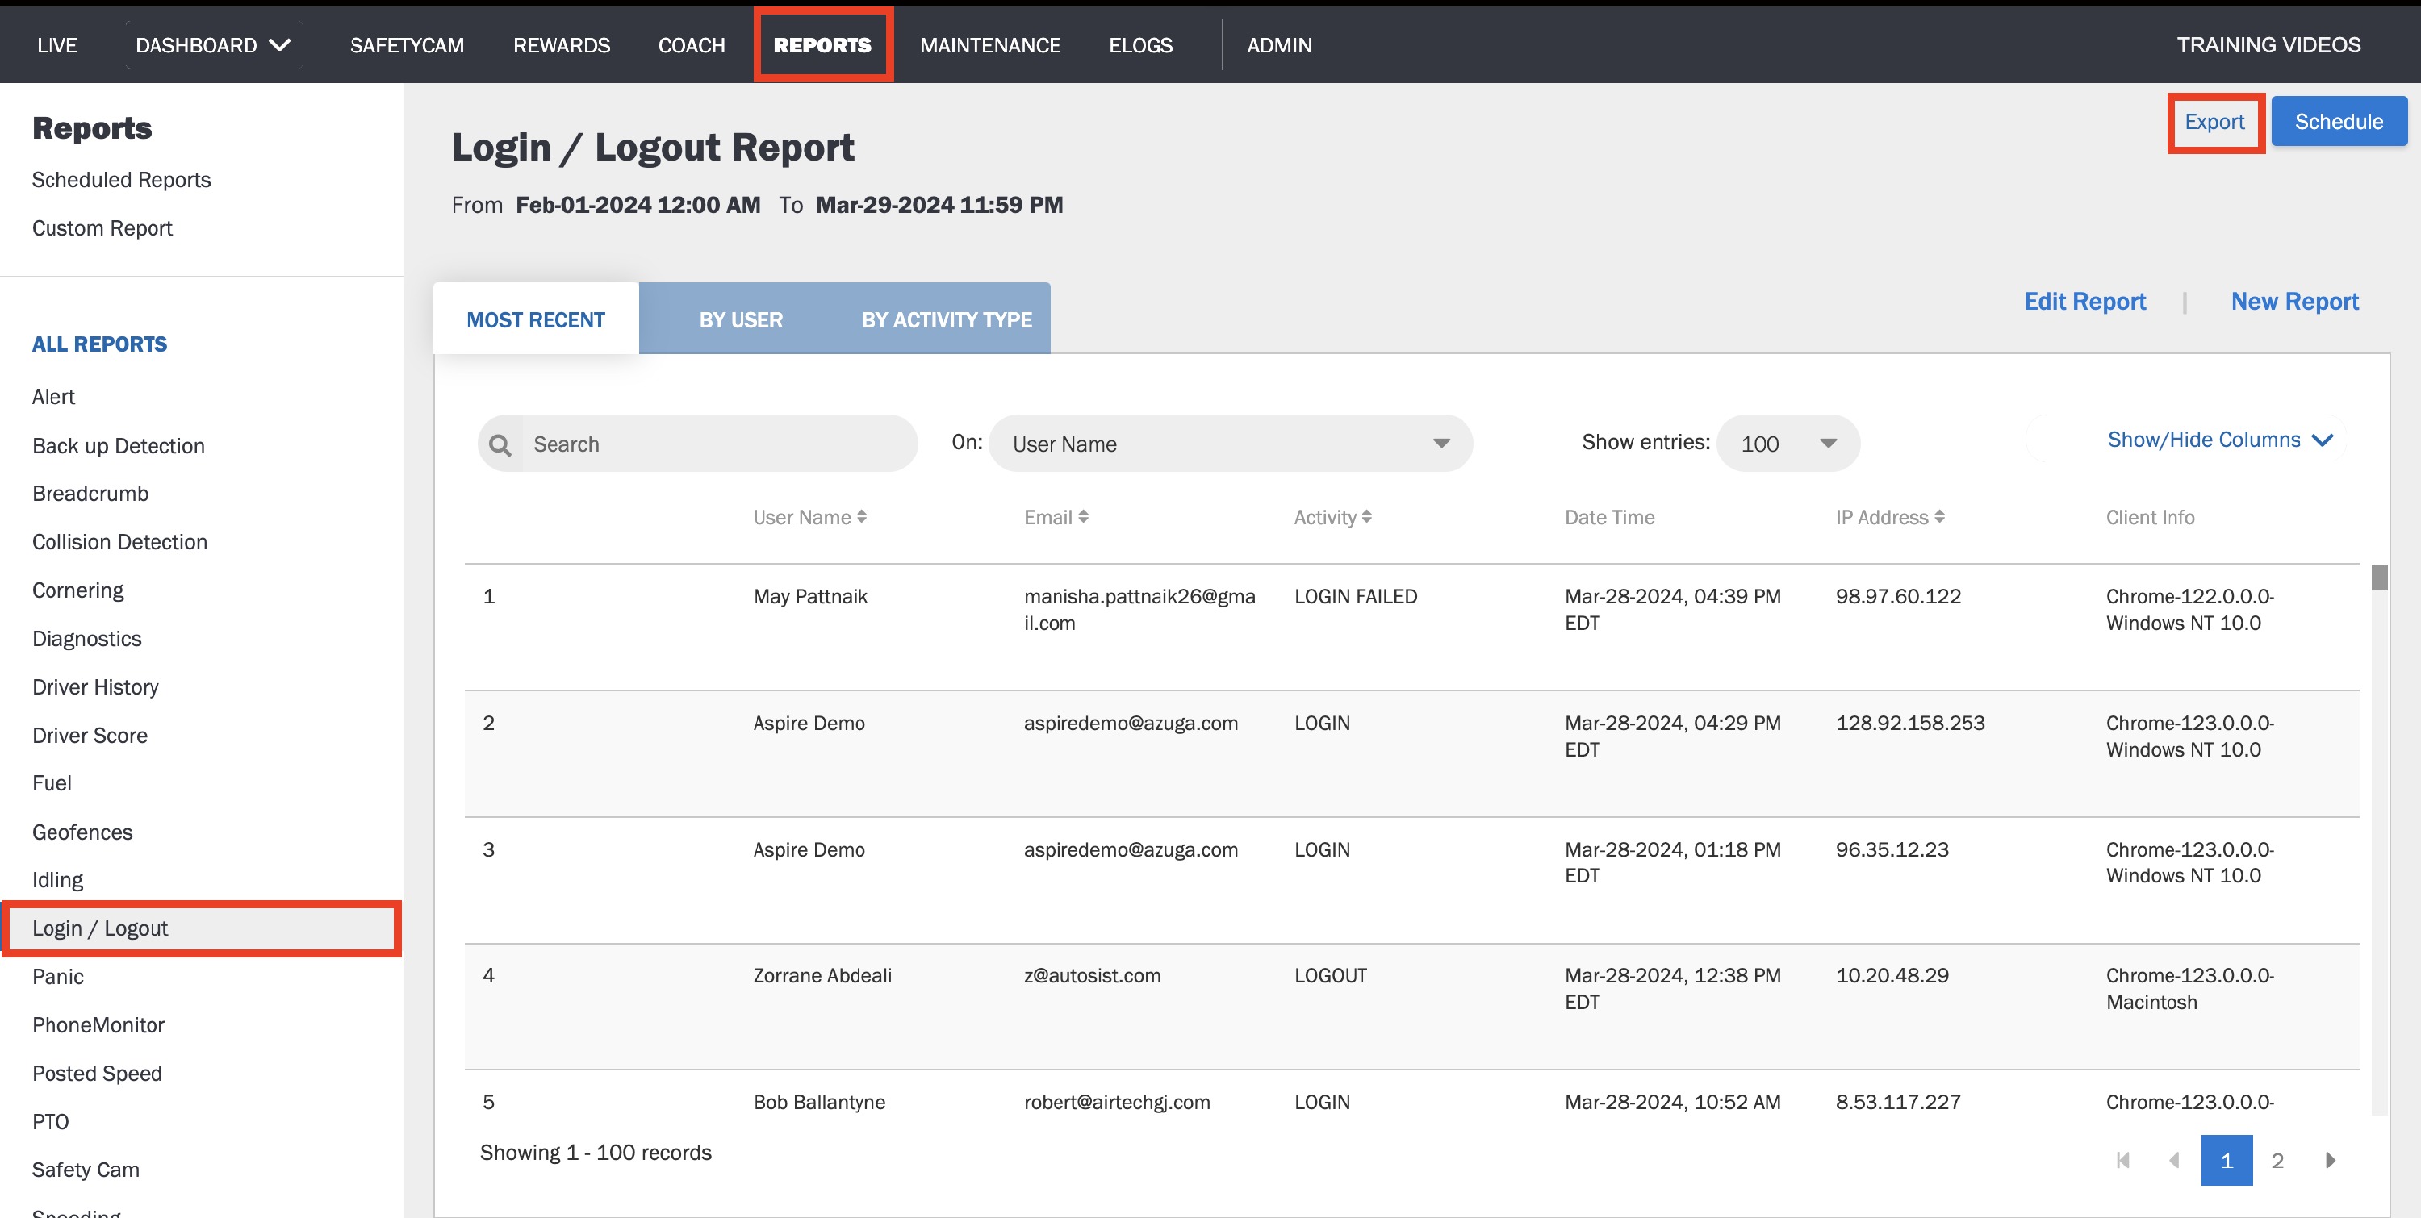Click the Date Time column header
This screenshot has width=2421, height=1218.
tap(1609, 516)
